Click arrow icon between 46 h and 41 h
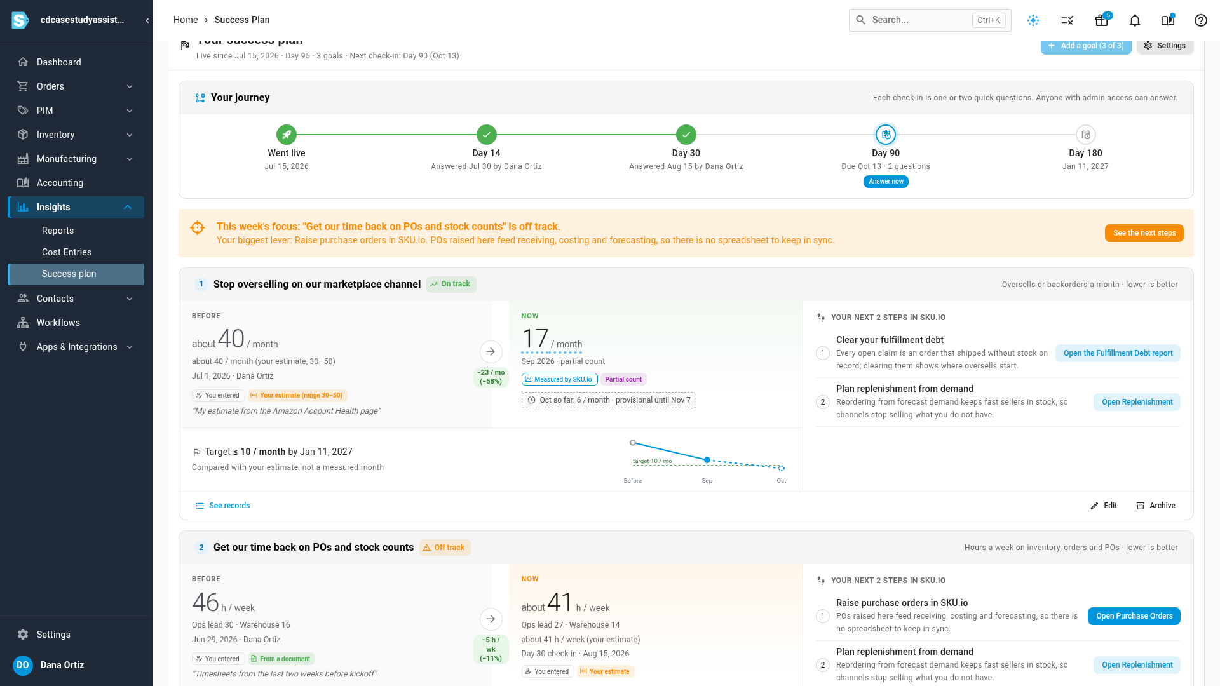The width and height of the screenshot is (1220, 686). 491,619
